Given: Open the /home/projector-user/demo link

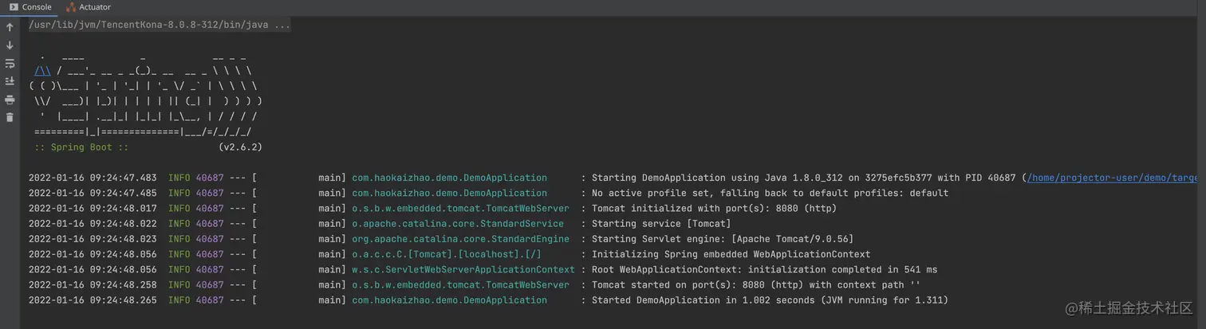Looking at the screenshot, I should pyautogui.click(x=1113, y=178).
